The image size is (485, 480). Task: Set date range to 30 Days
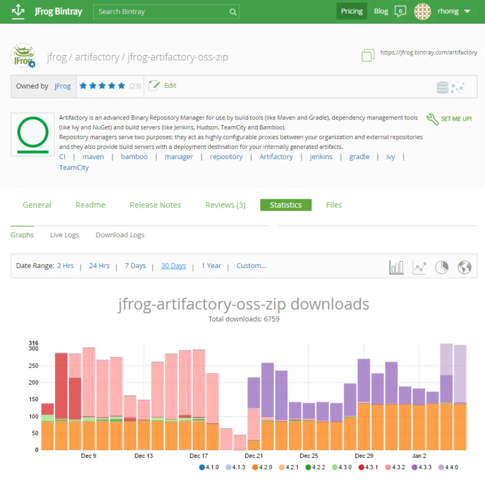tap(173, 265)
